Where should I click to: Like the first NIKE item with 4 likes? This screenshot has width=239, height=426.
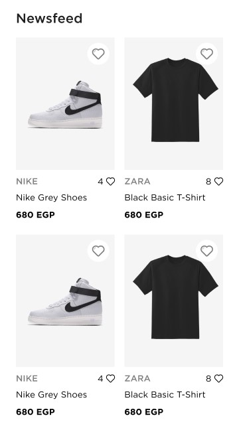pos(110,182)
